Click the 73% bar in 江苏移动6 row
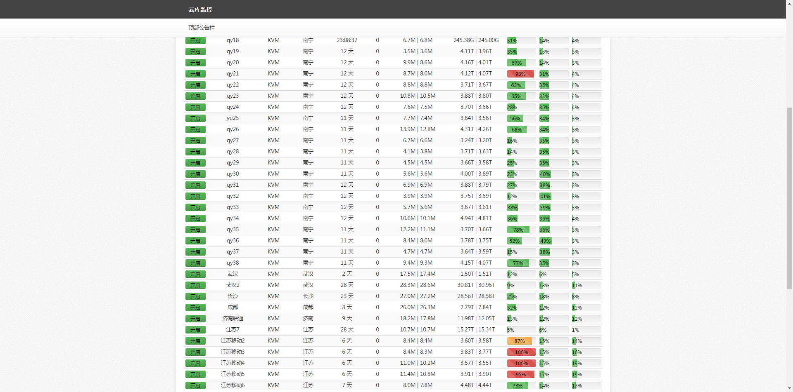This screenshot has height=392, width=793. pos(518,385)
